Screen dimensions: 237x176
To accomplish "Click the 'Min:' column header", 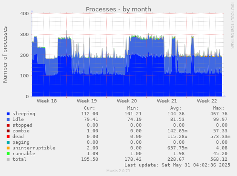I will [x=133, y=108].
